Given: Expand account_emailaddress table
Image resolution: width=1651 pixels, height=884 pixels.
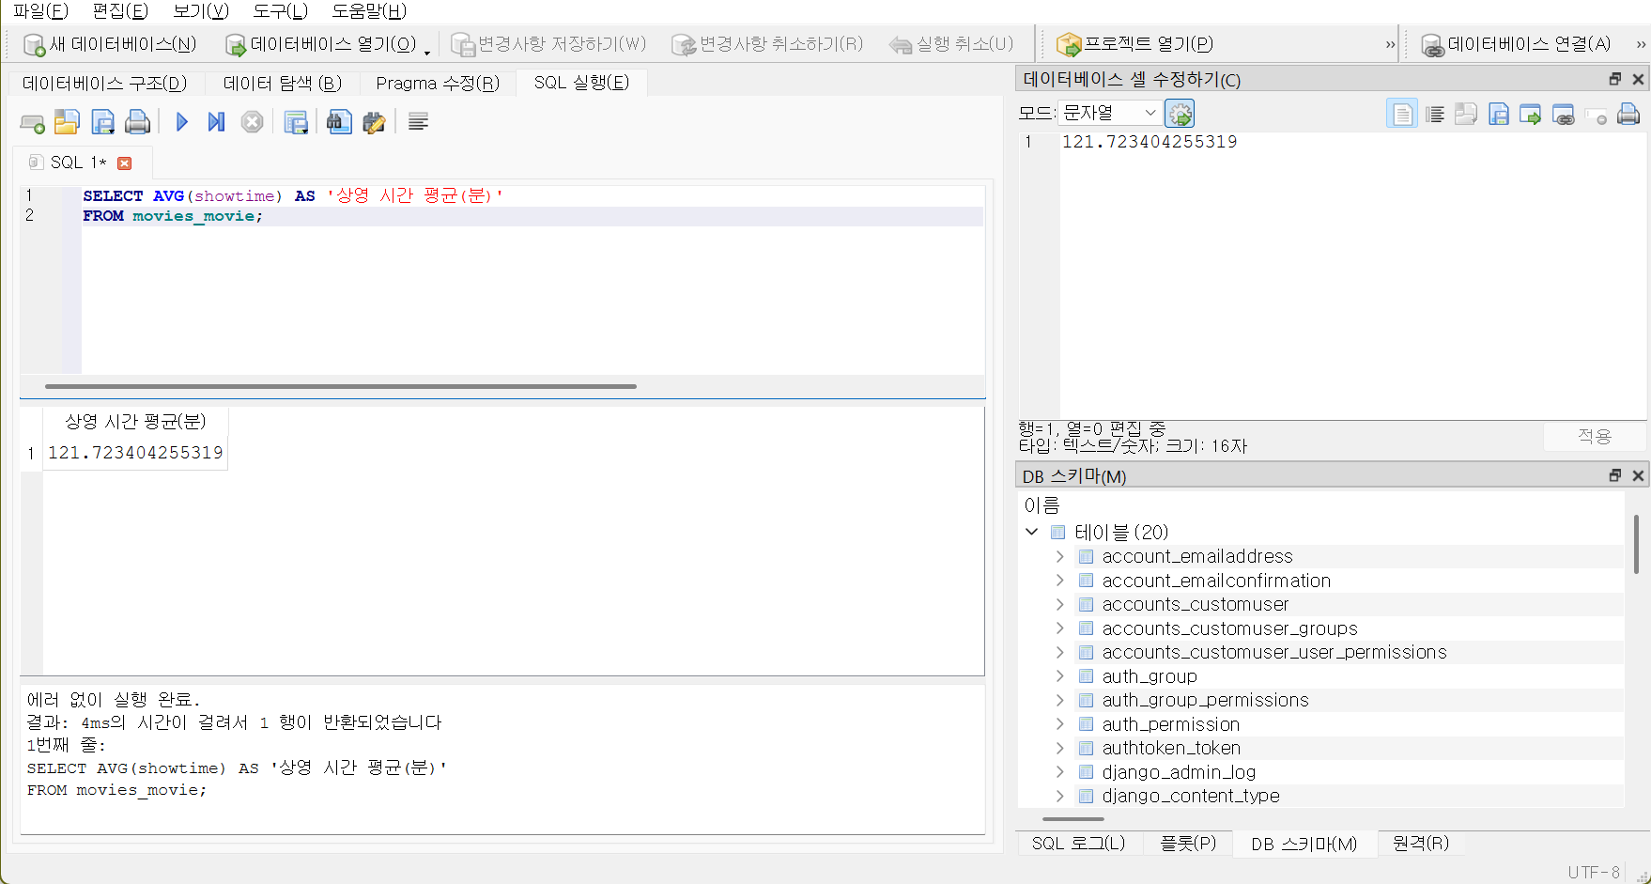Looking at the screenshot, I should [x=1059, y=557].
